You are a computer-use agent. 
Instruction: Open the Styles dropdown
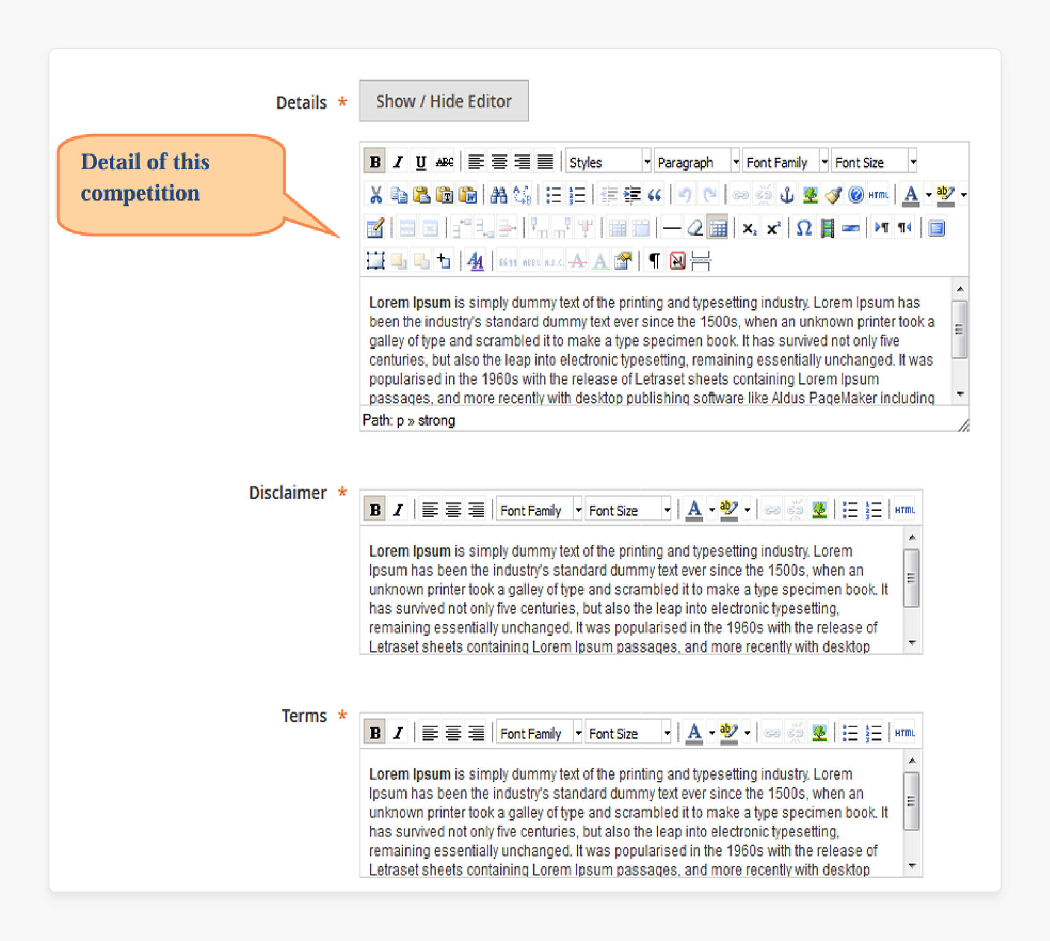coord(609,162)
